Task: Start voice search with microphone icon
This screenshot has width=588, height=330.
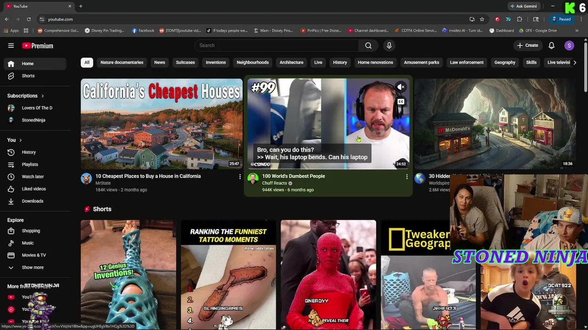Action: point(389,45)
